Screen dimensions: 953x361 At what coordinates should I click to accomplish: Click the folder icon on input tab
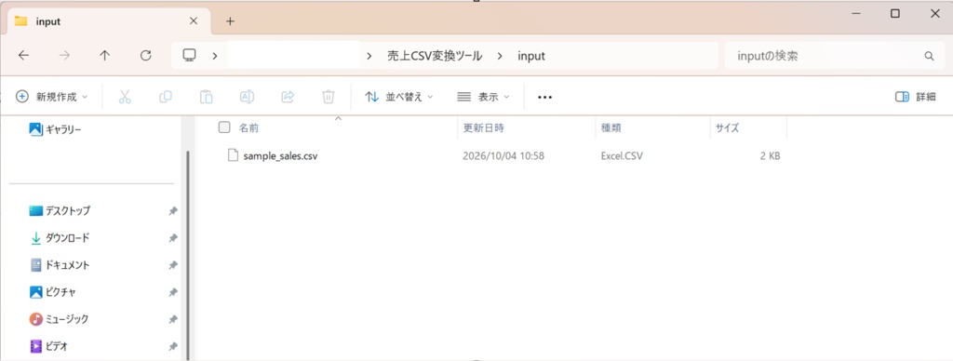(x=20, y=20)
